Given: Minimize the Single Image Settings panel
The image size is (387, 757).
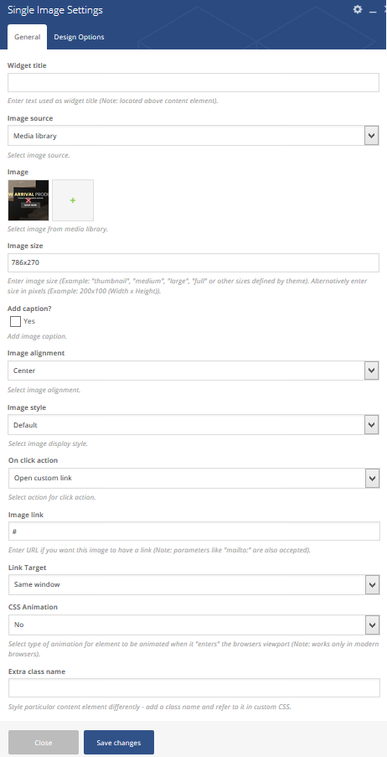Looking at the screenshot, I should pyautogui.click(x=373, y=10).
